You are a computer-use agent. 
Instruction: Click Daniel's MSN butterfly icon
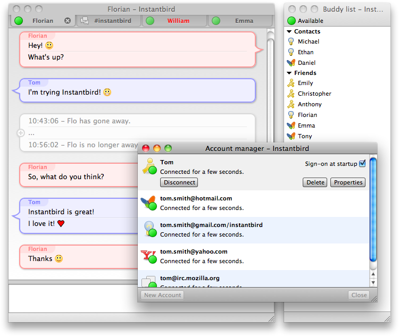click(291, 63)
